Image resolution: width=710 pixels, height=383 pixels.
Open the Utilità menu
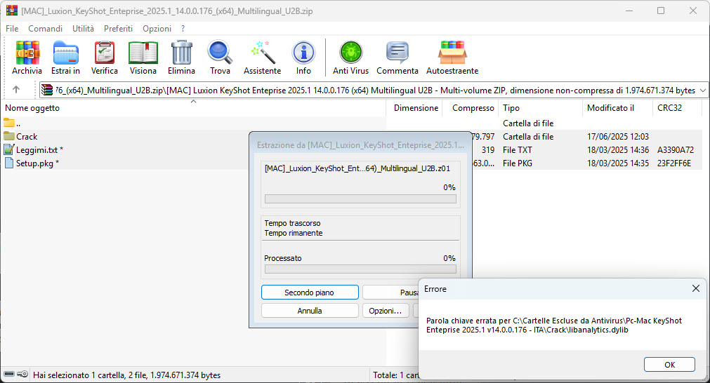[x=84, y=29]
